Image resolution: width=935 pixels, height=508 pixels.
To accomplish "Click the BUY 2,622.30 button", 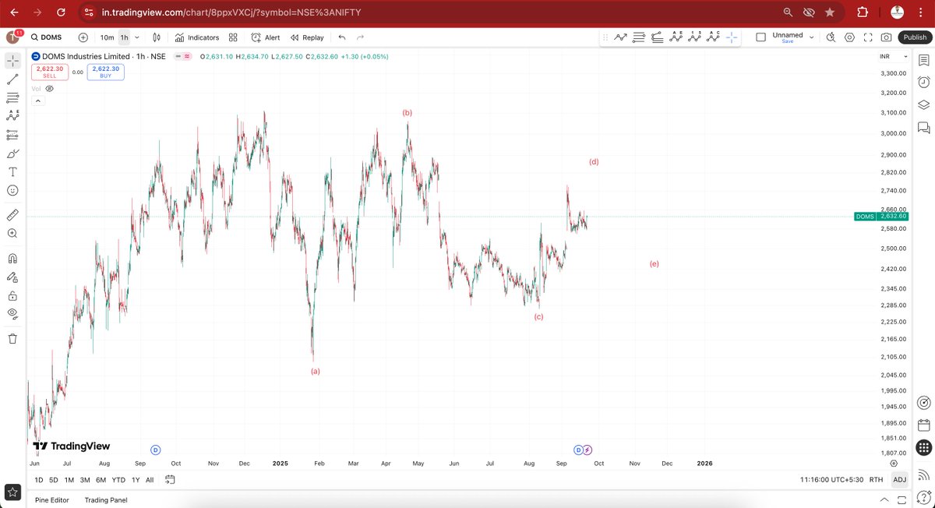I will coord(105,72).
